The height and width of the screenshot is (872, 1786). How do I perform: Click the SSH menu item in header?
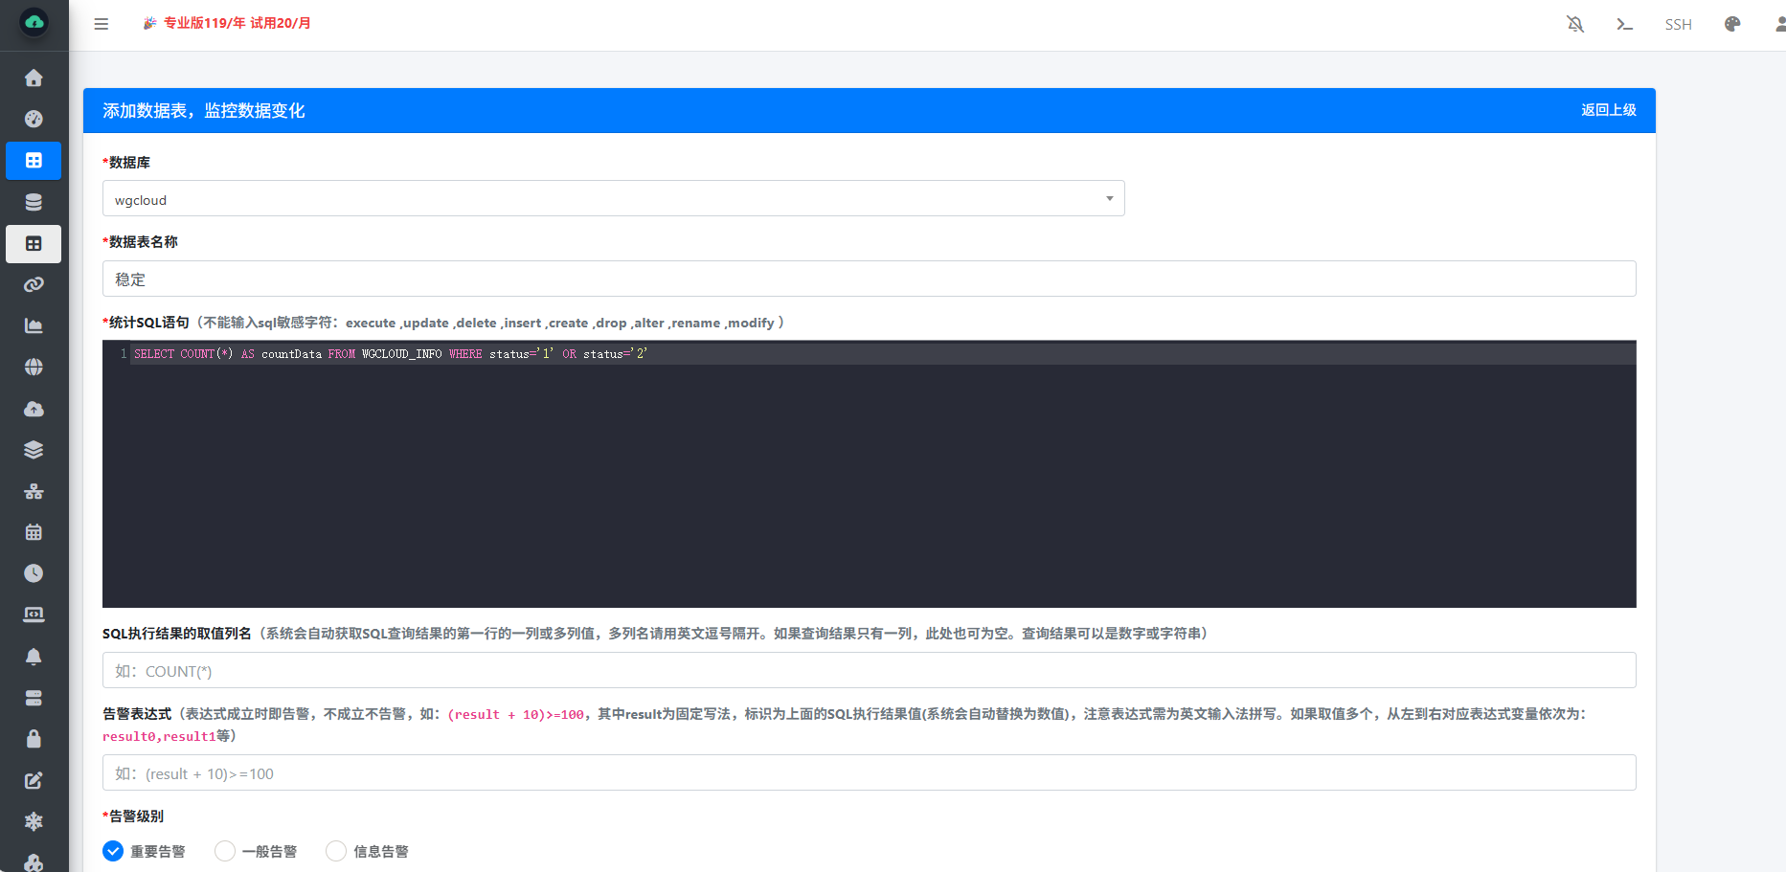click(1678, 24)
